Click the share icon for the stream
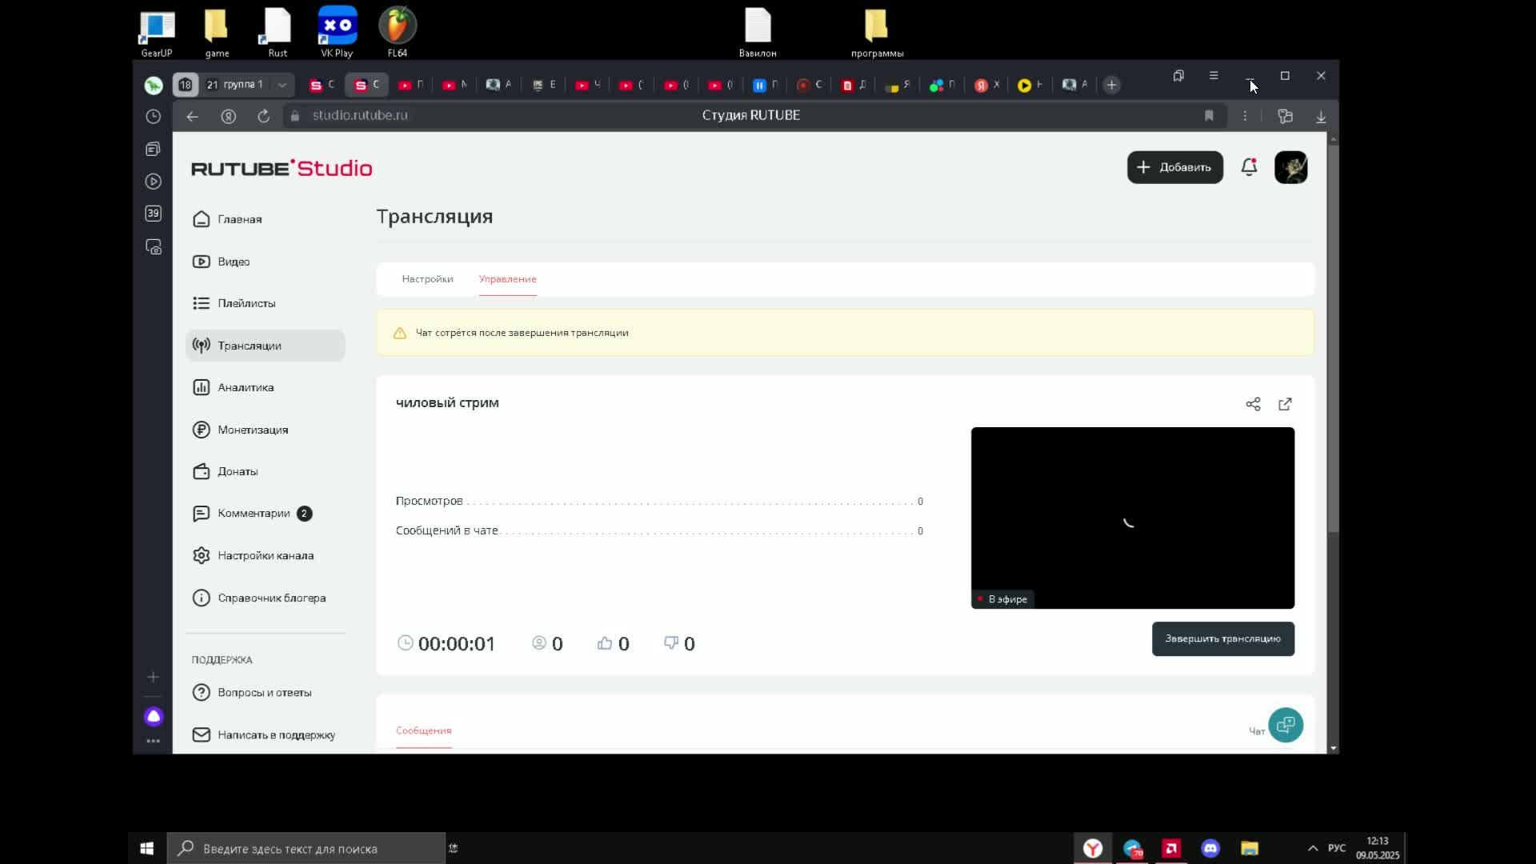 [1253, 404]
